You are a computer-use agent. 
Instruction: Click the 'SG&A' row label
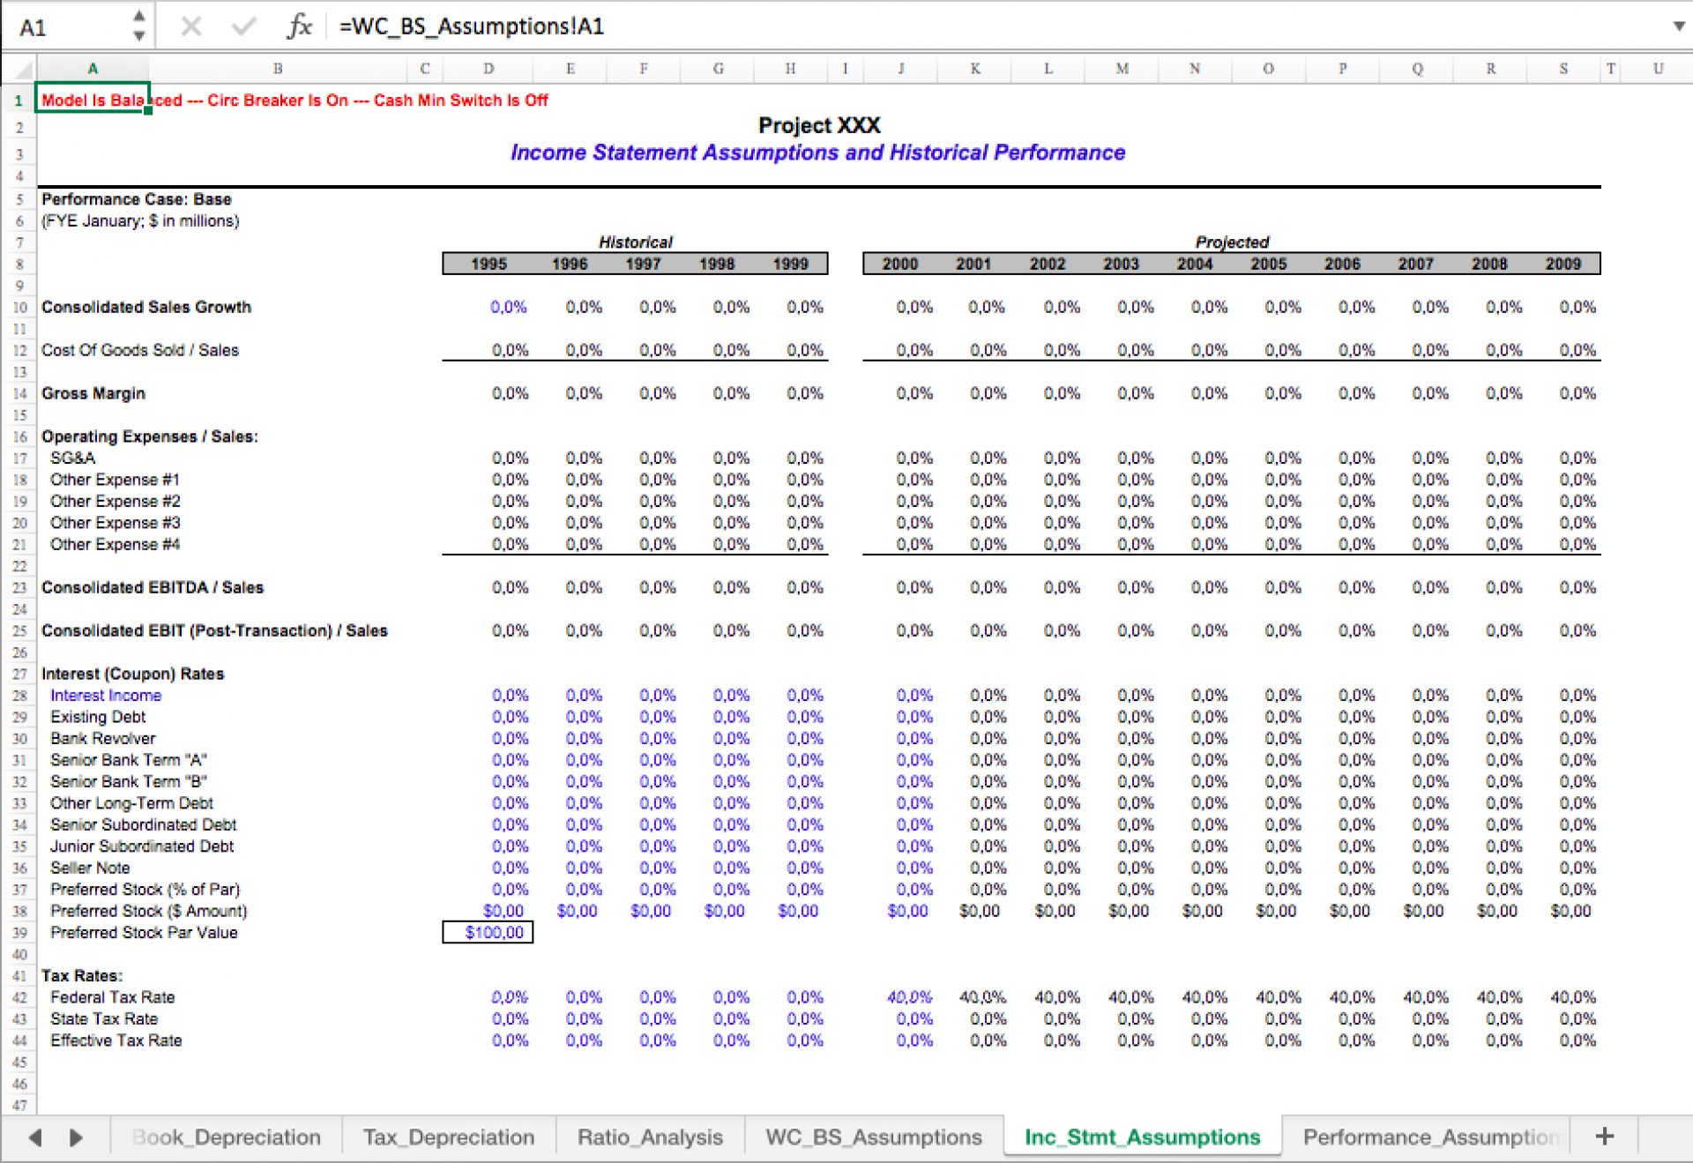[72, 458]
